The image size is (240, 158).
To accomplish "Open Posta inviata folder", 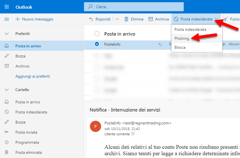I will (x=42, y=132).
